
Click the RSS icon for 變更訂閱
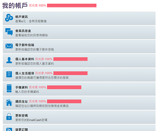(x=9, y=129)
